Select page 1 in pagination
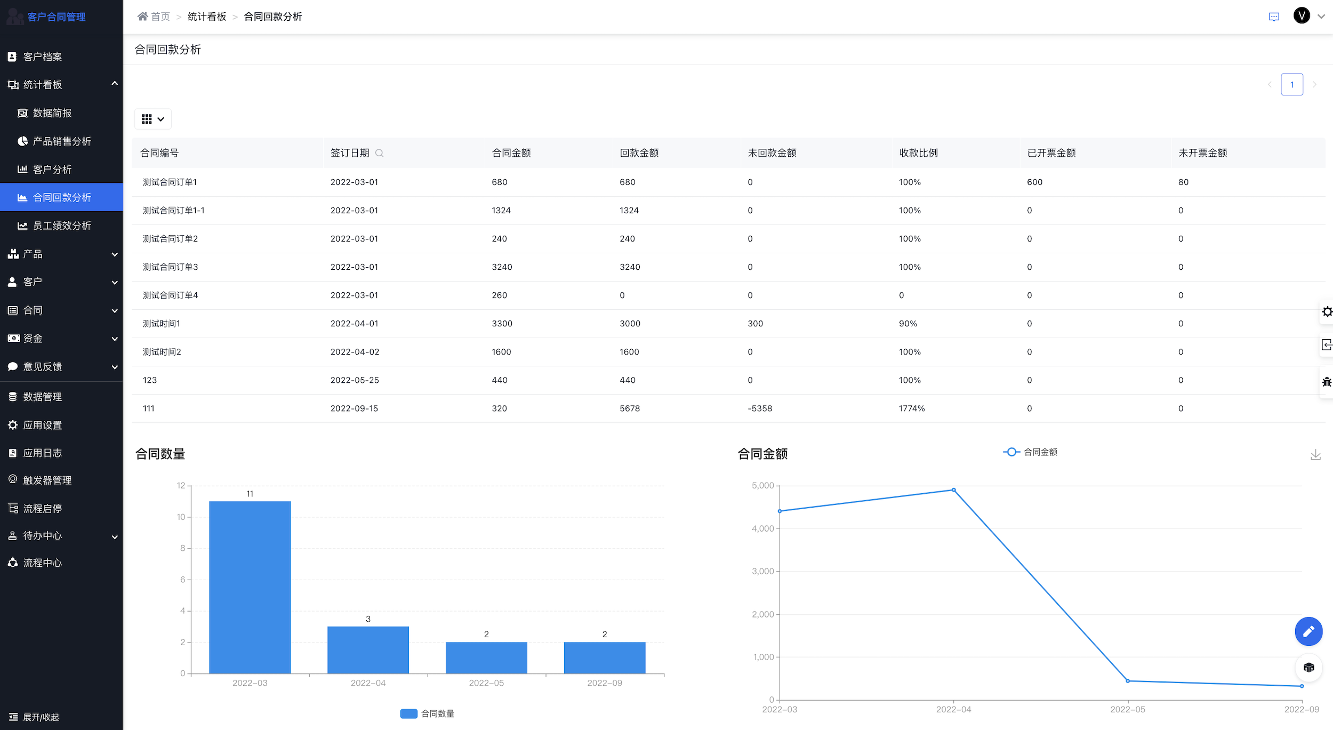1333x730 pixels. 1292,84
